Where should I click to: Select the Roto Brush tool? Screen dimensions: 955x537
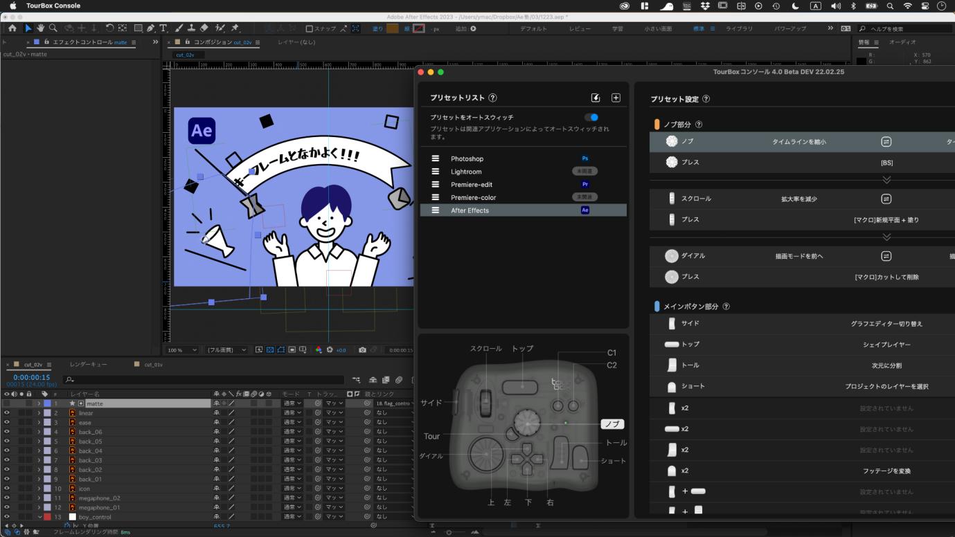pyautogui.click(x=220, y=28)
